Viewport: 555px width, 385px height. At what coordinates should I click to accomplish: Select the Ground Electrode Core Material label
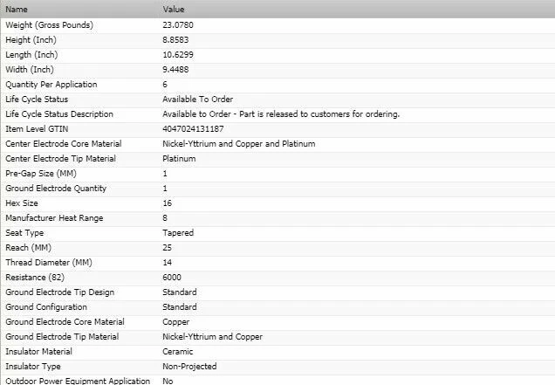(x=65, y=323)
